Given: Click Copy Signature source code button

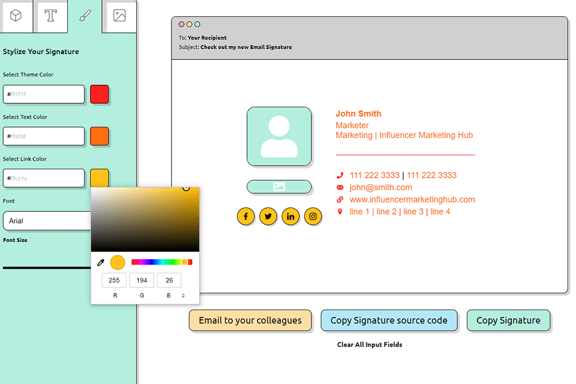Looking at the screenshot, I should (x=389, y=320).
